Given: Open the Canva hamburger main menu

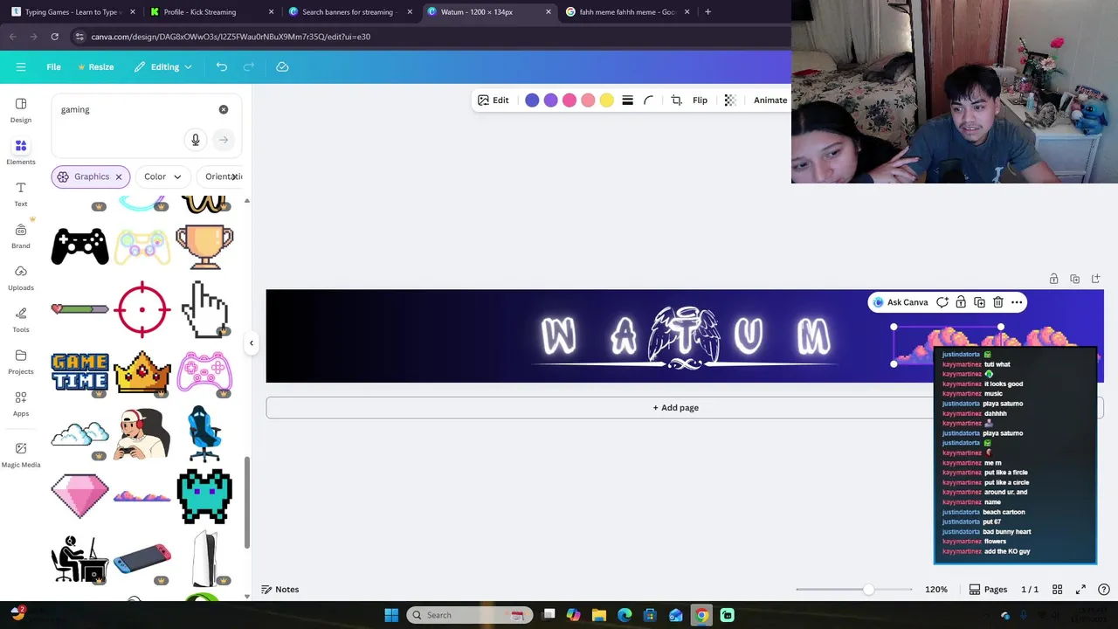Looking at the screenshot, I should [x=21, y=66].
